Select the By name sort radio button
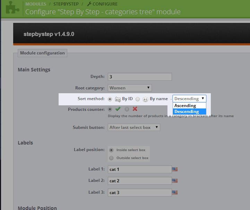The width and height of the screenshot is (250, 210). click(x=138, y=99)
